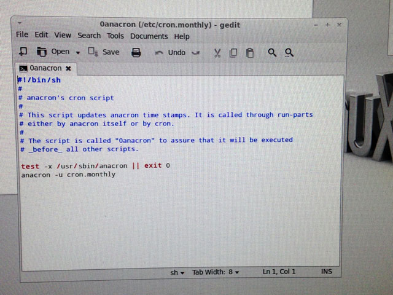Open the File menu

22,34
